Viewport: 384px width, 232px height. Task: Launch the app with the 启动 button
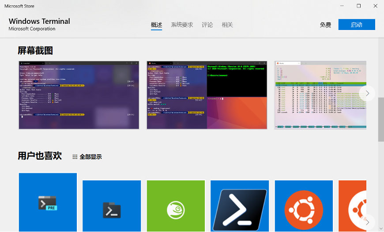[357, 24]
